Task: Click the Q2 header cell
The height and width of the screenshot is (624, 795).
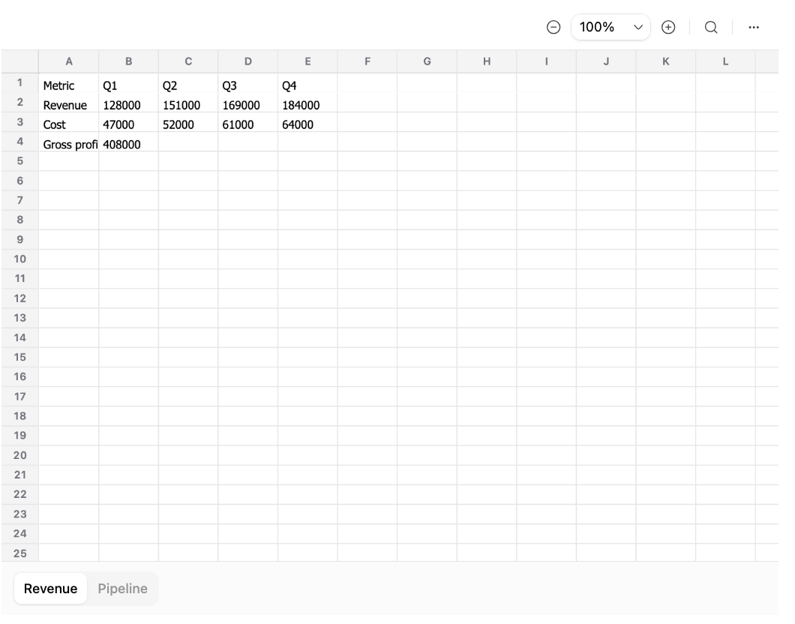Action: [188, 83]
